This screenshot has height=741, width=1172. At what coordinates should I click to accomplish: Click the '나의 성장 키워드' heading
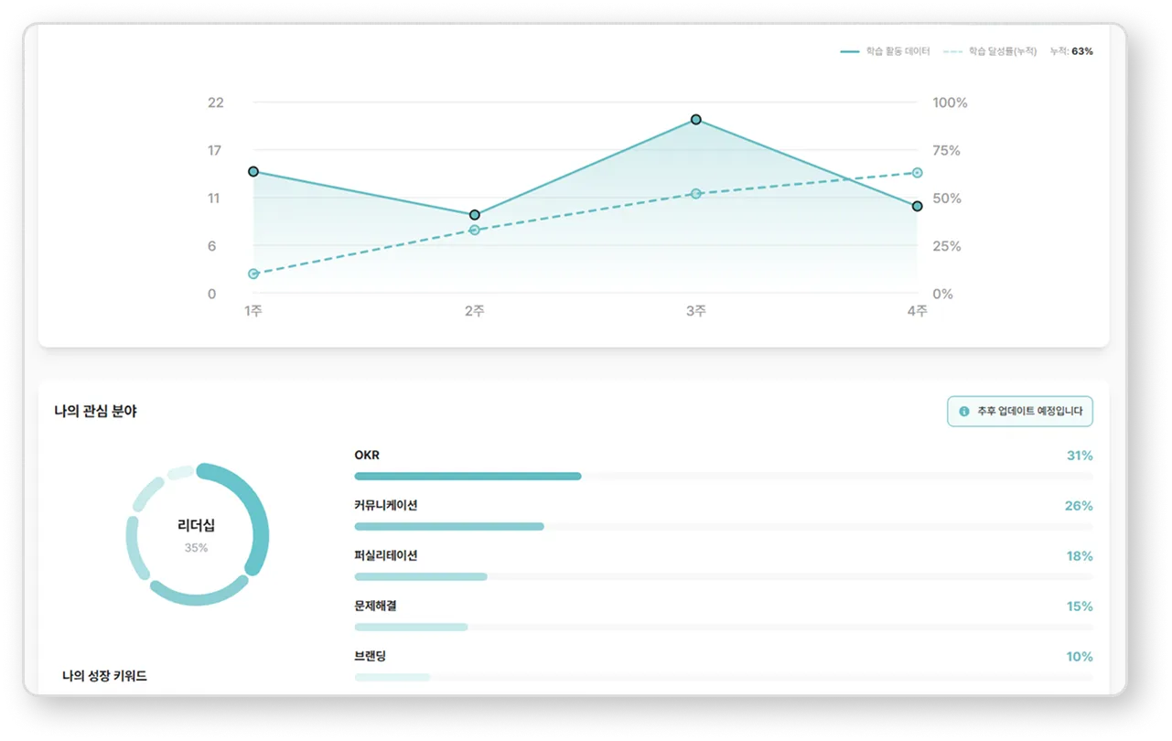click(104, 676)
